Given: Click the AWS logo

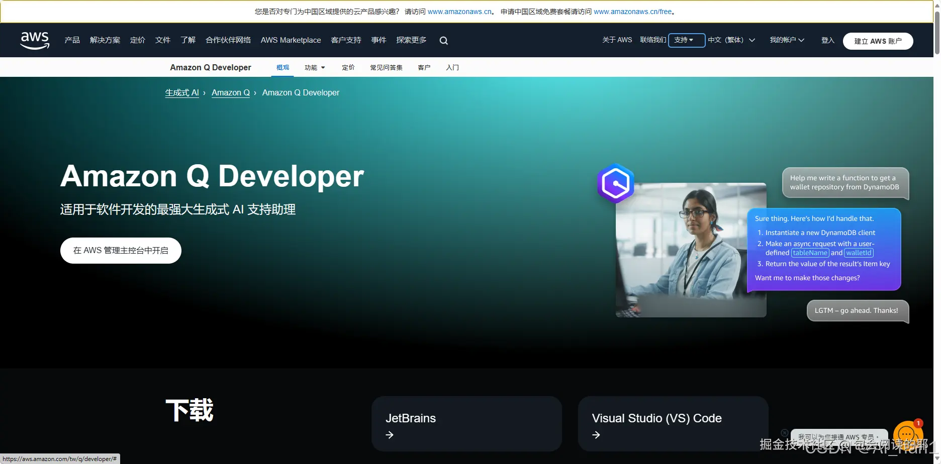Looking at the screenshot, I should point(35,40).
